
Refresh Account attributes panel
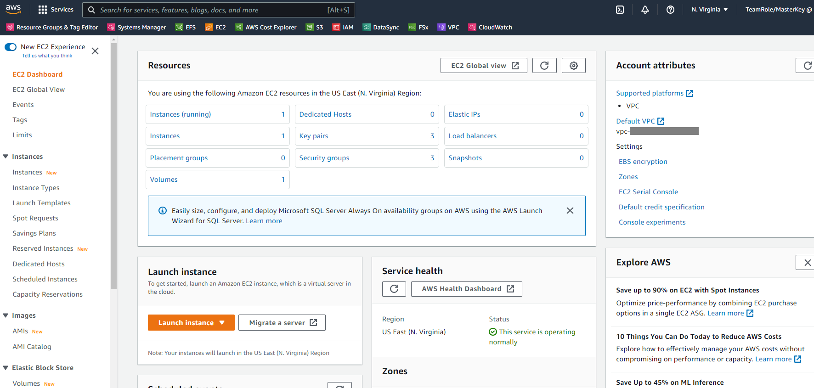806,66
